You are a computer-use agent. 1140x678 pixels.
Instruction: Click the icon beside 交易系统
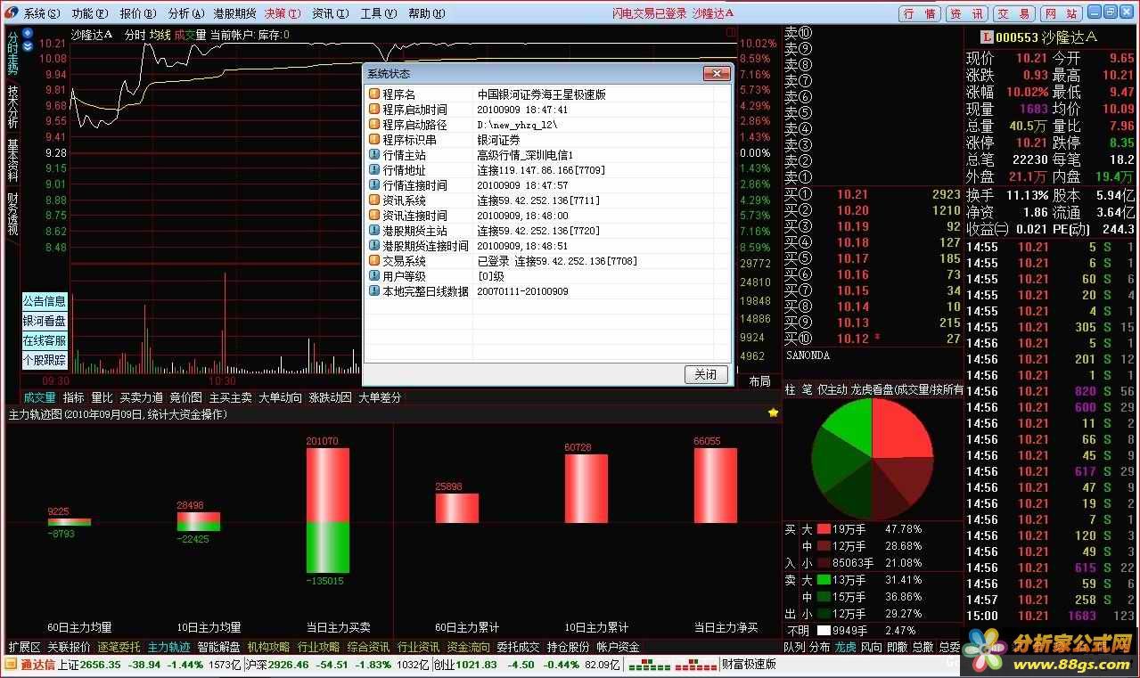(374, 261)
